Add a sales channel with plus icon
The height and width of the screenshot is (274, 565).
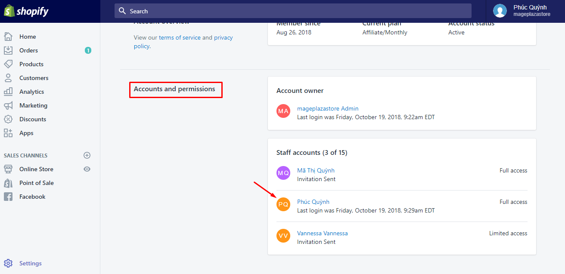87,155
